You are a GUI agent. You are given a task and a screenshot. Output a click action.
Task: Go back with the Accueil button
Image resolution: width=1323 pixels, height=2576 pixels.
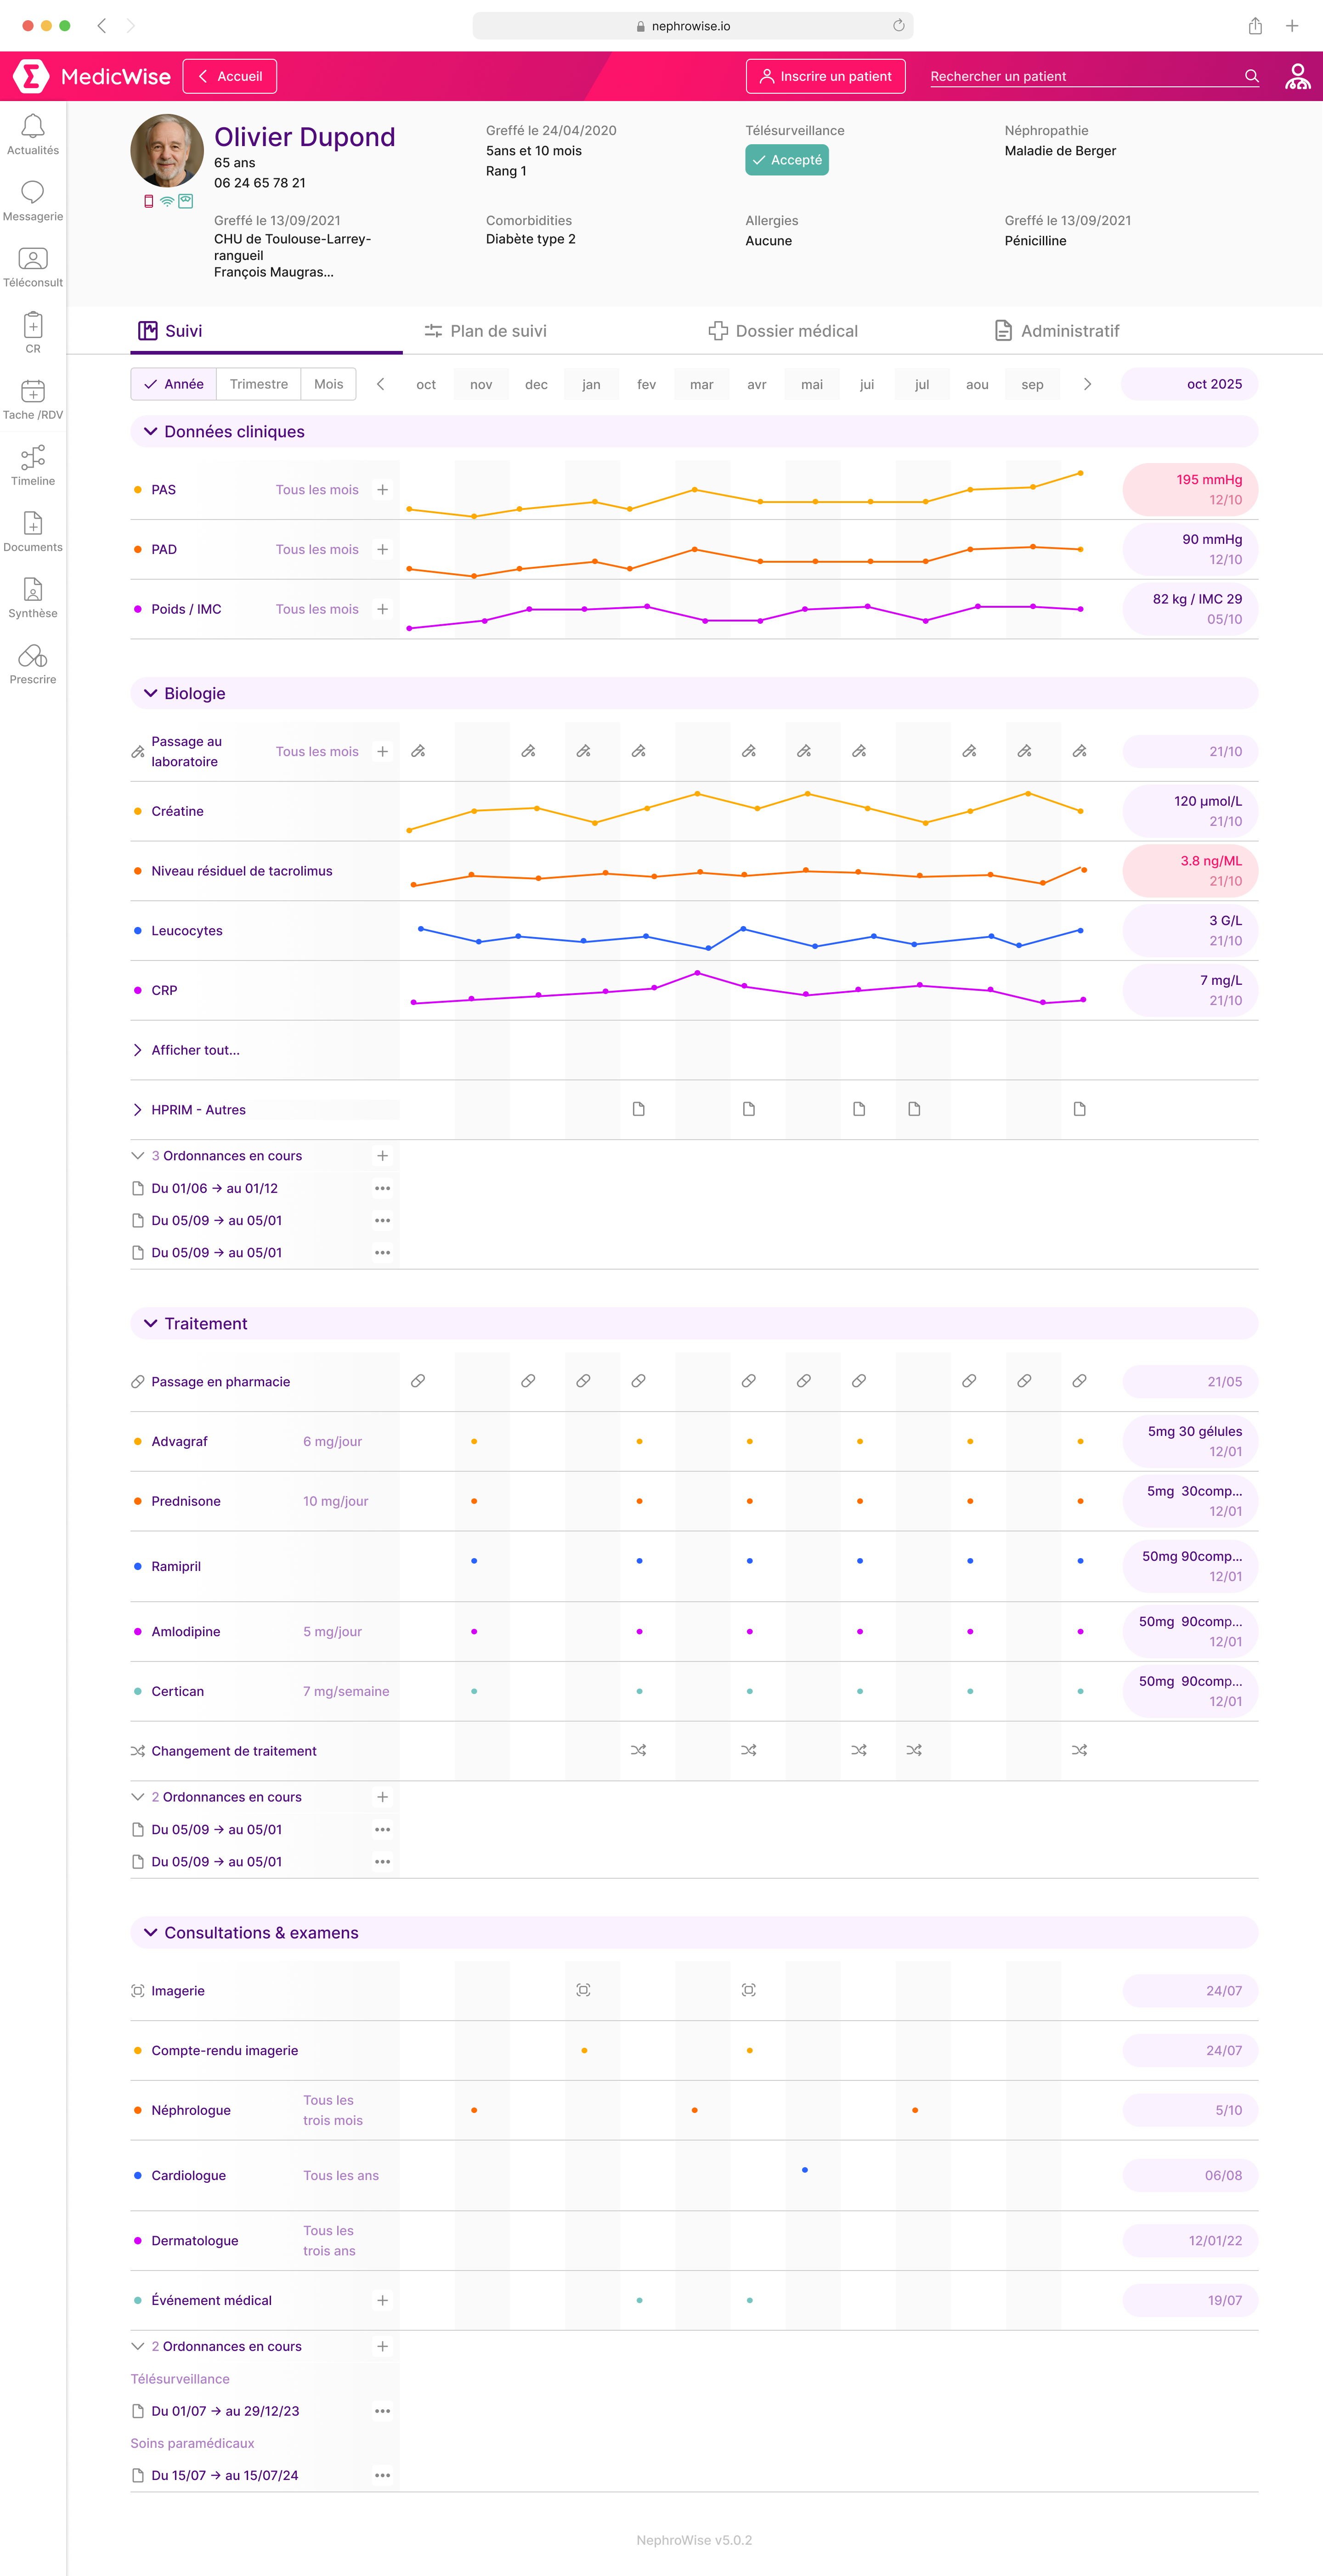[230, 76]
